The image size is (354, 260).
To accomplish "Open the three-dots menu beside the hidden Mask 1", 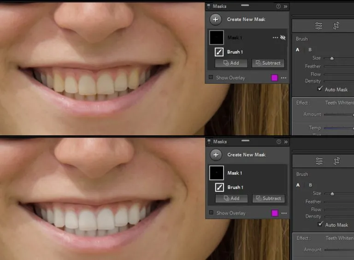I will click(276, 38).
